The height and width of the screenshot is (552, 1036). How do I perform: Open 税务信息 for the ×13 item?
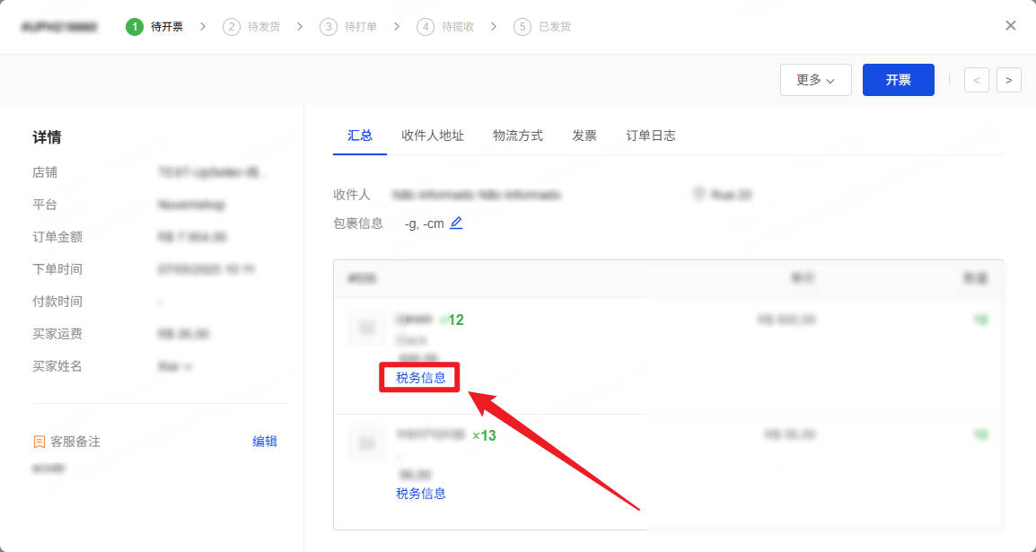420,494
